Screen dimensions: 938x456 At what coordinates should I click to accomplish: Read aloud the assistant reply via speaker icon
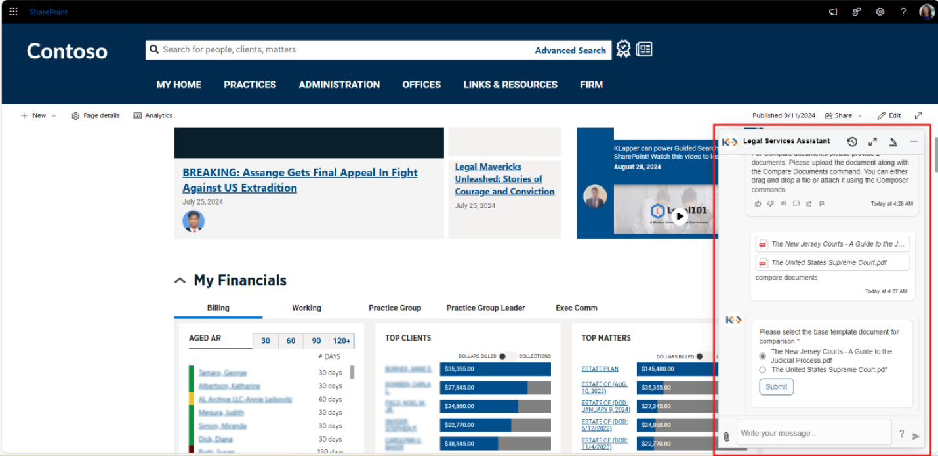(x=783, y=203)
